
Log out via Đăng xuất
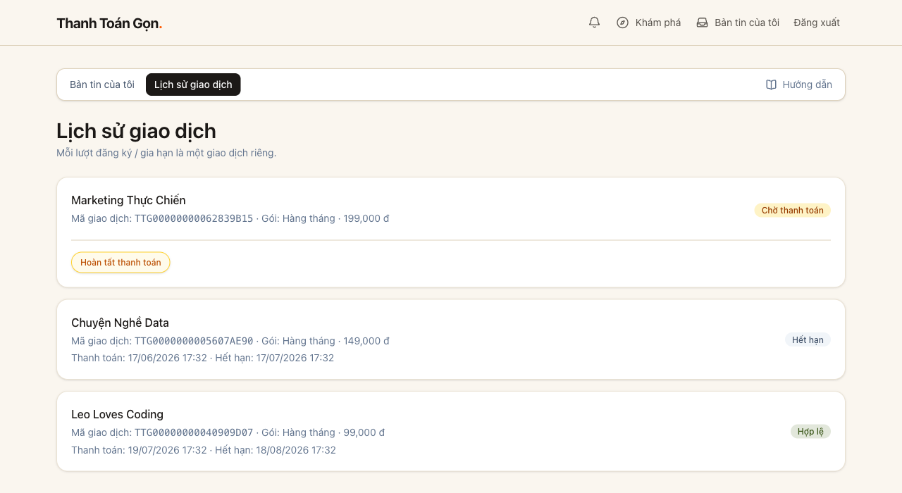(x=817, y=23)
